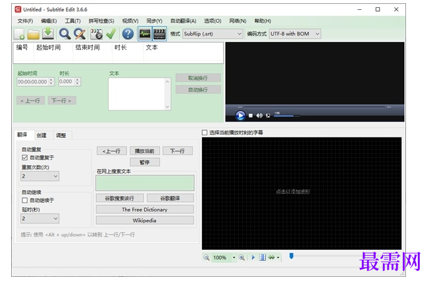
Task: Click the 谷歌搜索该行 button
Action: (x=120, y=198)
